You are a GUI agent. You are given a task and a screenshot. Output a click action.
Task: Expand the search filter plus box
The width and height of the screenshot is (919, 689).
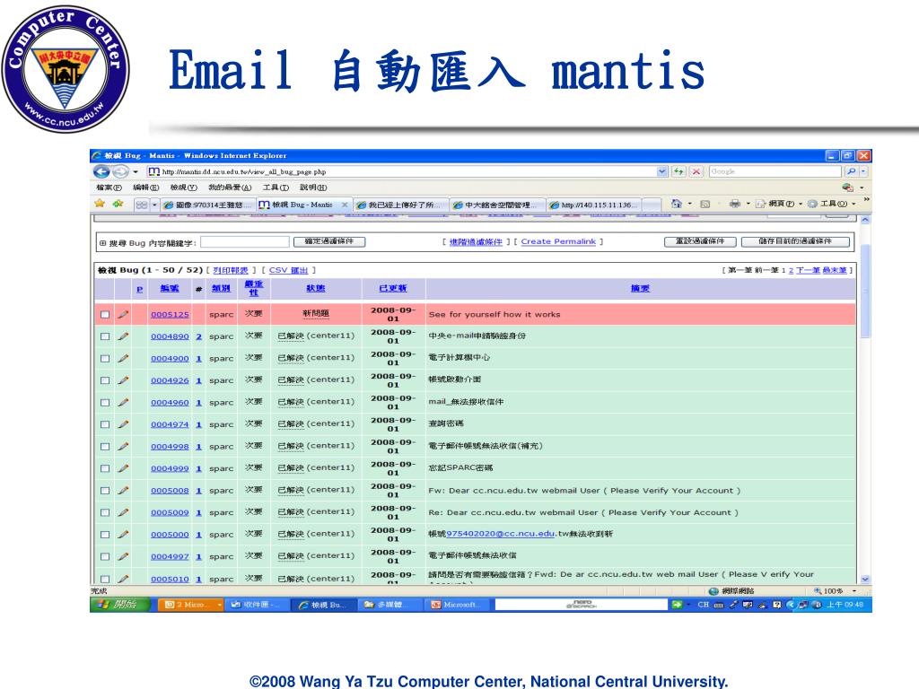click(x=102, y=242)
